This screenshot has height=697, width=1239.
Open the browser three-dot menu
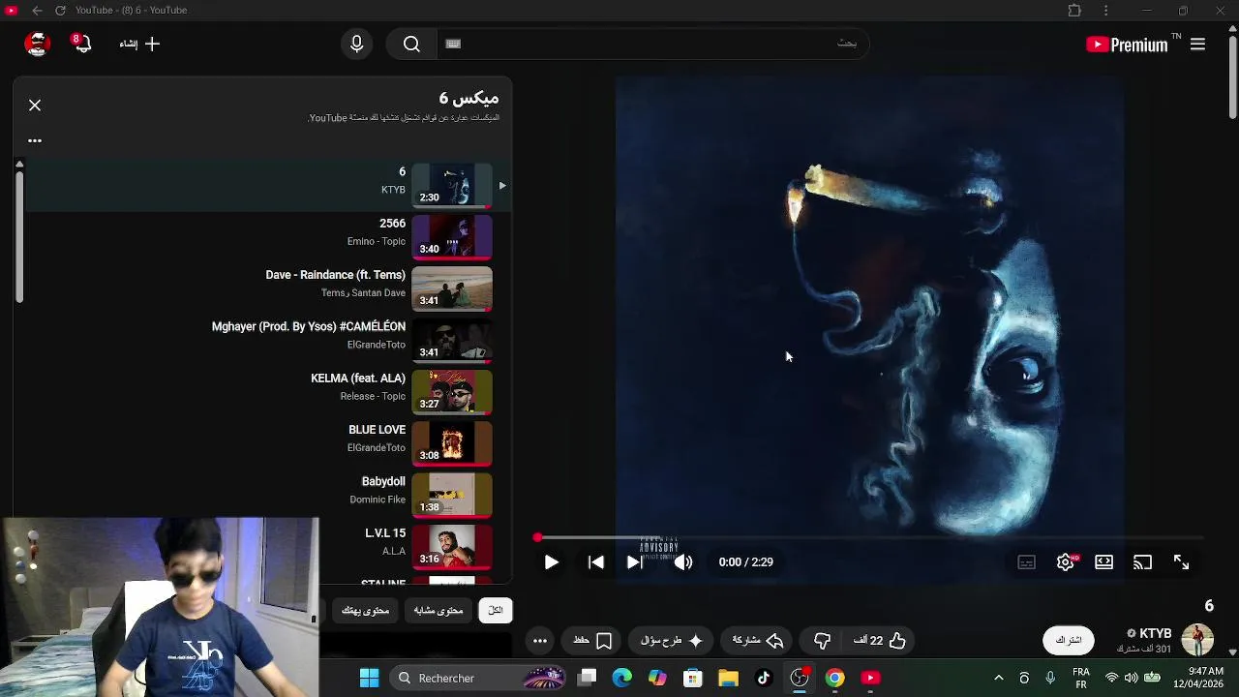click(x=1105, y=10)
